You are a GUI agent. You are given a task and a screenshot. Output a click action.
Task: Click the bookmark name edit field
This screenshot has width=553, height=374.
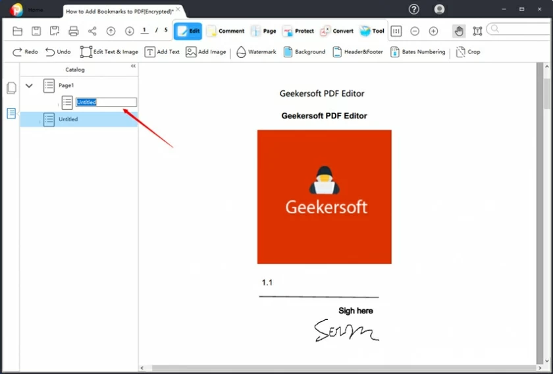click(106, 102)
